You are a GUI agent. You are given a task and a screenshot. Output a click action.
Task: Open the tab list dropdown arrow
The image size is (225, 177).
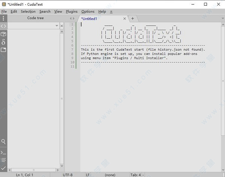(223, 18)
